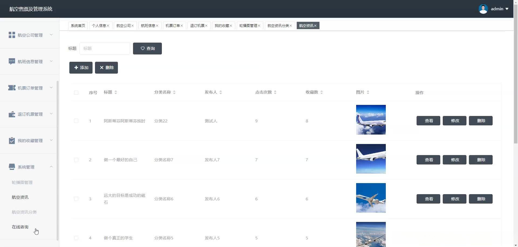The image size is (518, 247).
Task: Open the 系统管理 monitor icon
Action: coord(12,167)
